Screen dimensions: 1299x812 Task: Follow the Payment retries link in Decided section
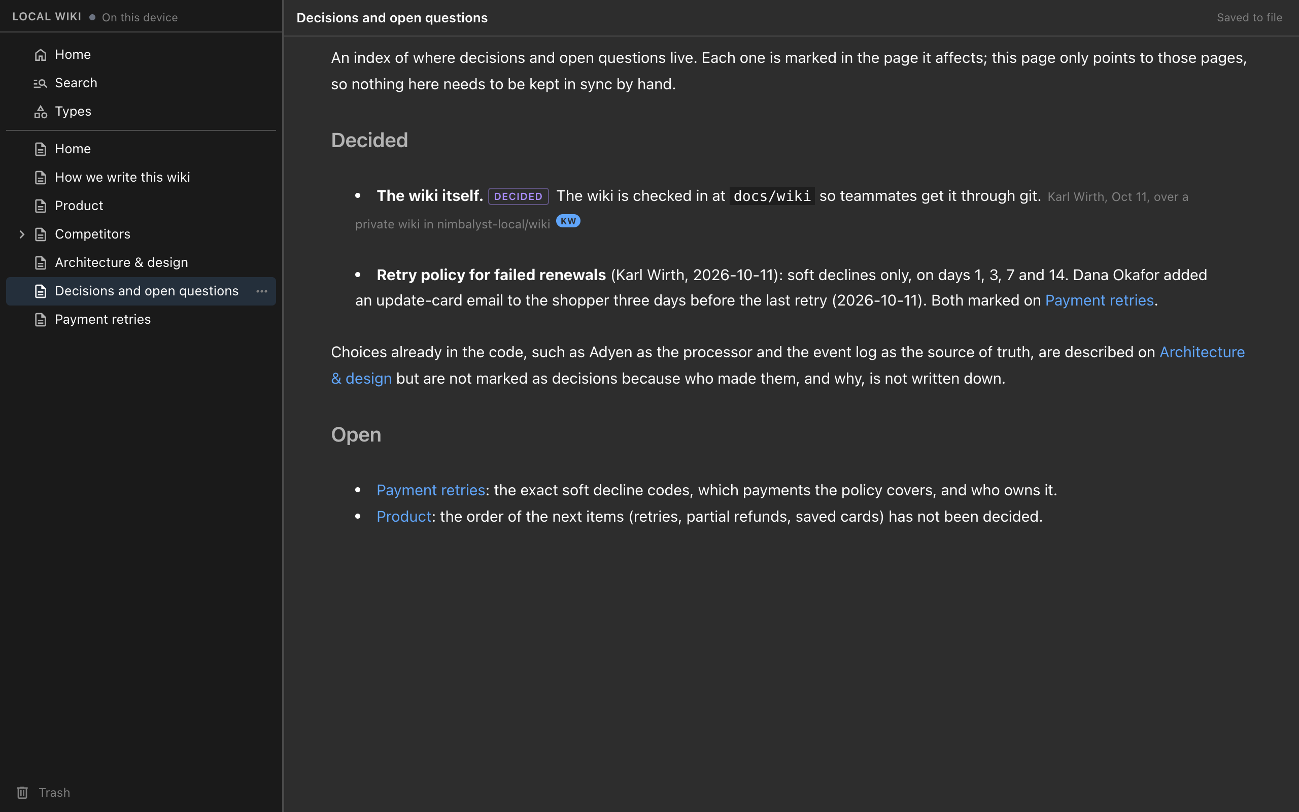pos(1099,301)
